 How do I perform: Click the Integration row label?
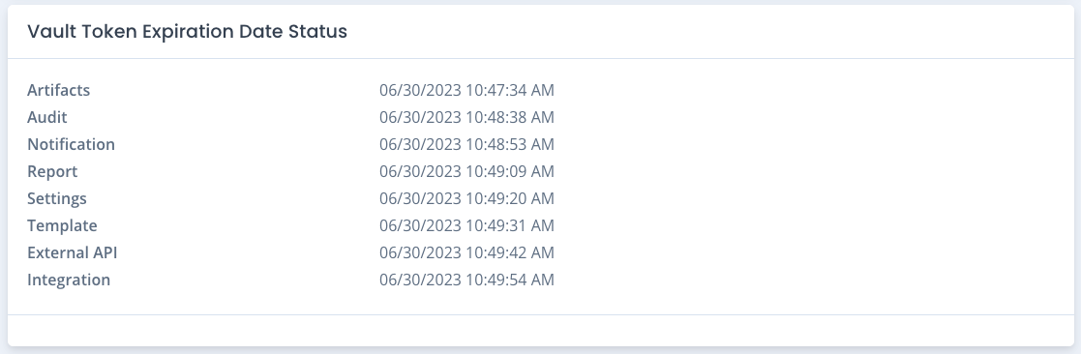click(69, 280)
